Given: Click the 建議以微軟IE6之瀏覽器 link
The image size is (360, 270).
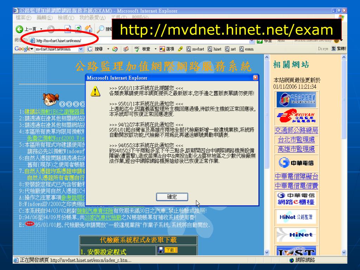Looking at the screenshot, I should [x=54, y=112].
